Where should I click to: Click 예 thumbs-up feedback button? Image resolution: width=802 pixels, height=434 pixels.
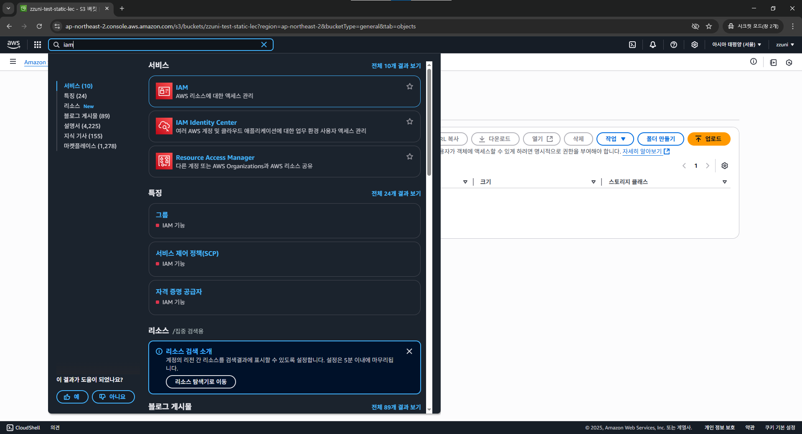coord(72,397)
